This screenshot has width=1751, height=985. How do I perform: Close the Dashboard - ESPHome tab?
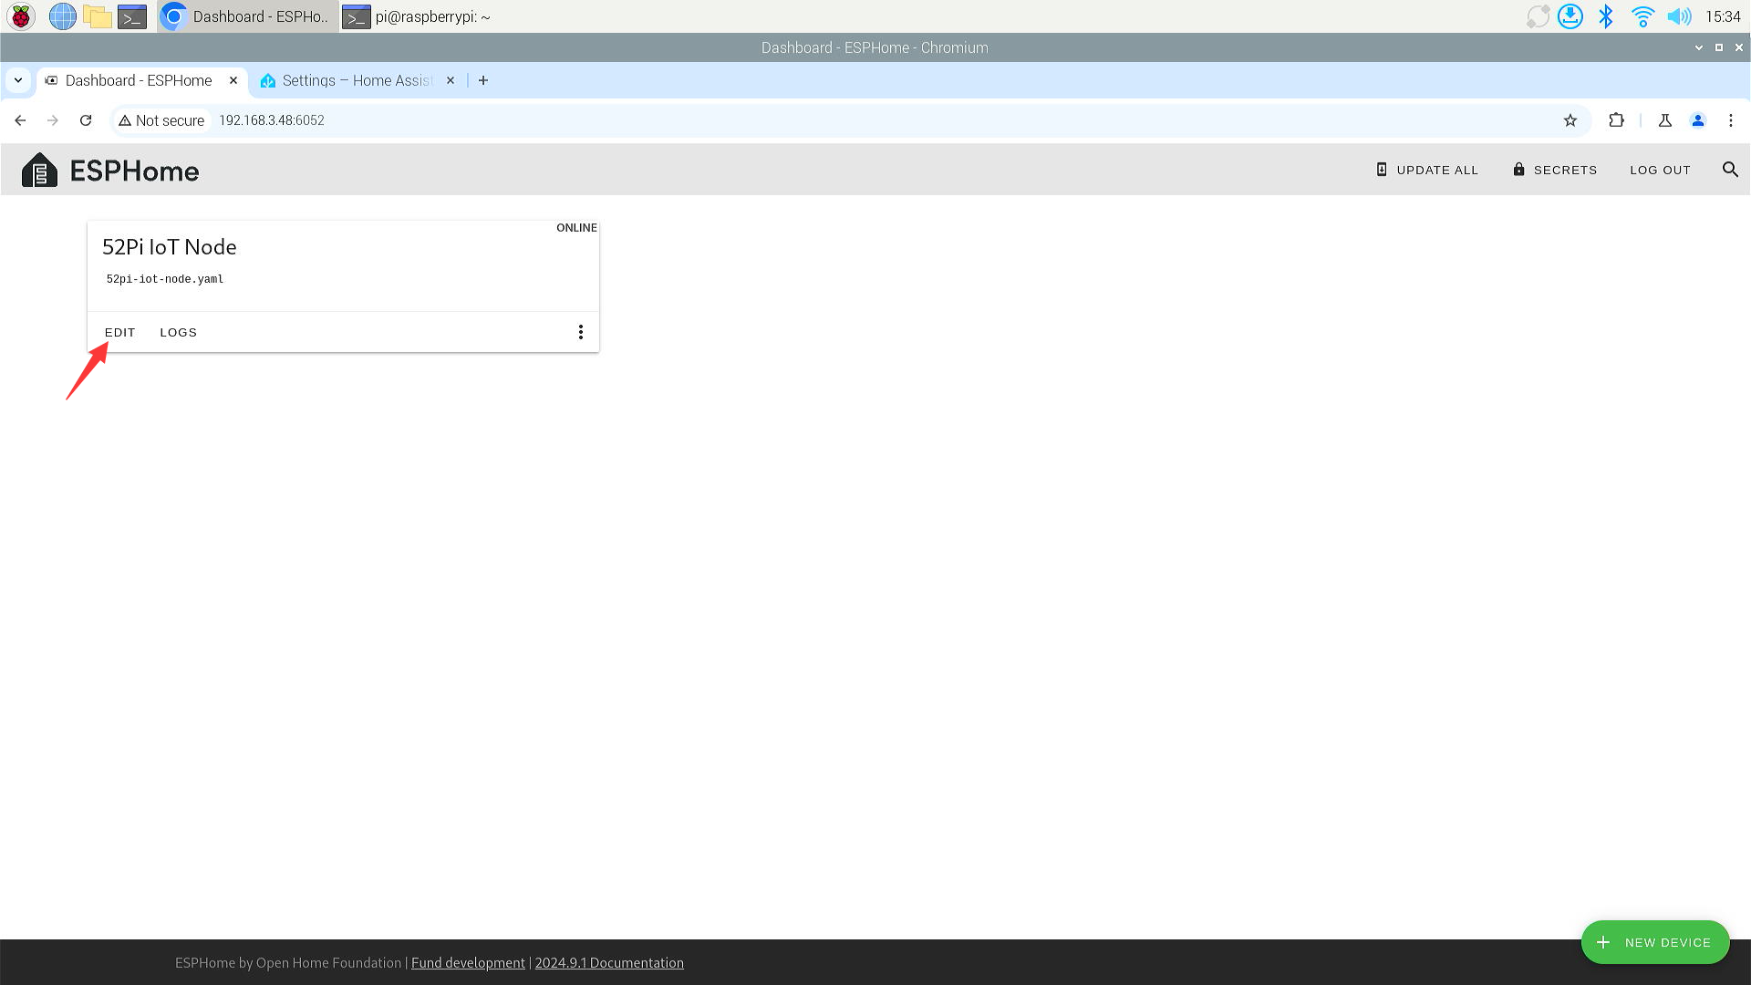(233, 80)
